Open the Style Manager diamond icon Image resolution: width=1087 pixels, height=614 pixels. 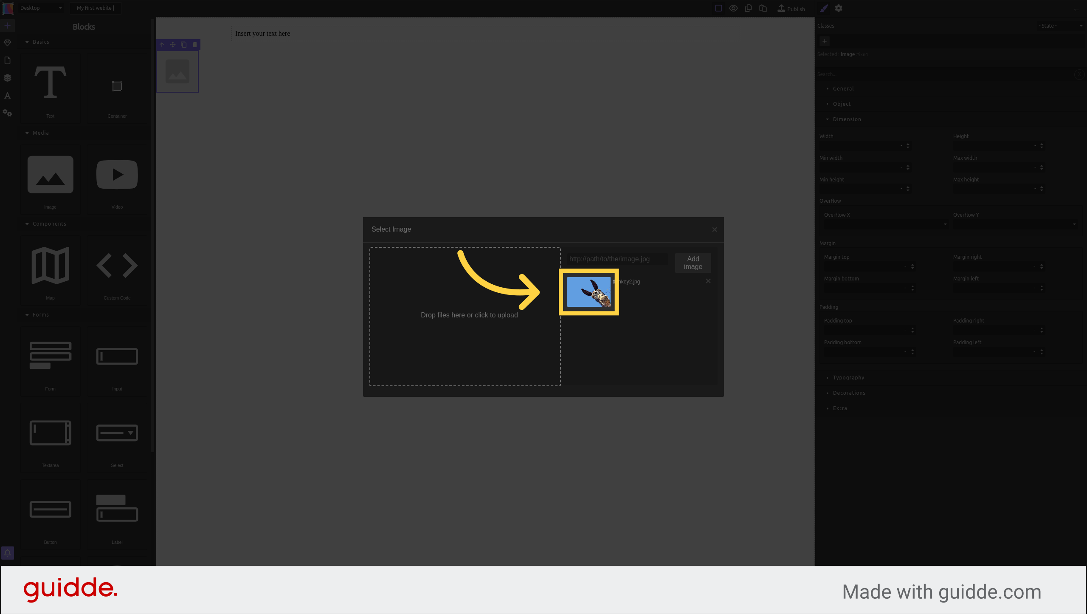pyautogui.click(x=8, y=42)
